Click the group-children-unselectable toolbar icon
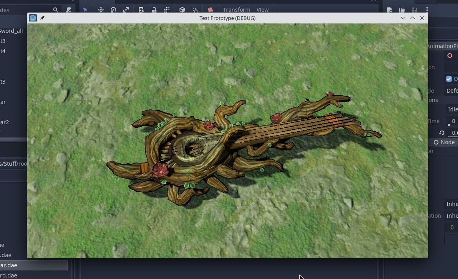The height and width of the screenshot is (279, 458). (167, 10)
